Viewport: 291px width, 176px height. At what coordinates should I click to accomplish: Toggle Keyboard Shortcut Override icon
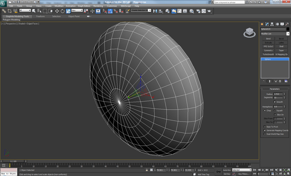[98, 11]
